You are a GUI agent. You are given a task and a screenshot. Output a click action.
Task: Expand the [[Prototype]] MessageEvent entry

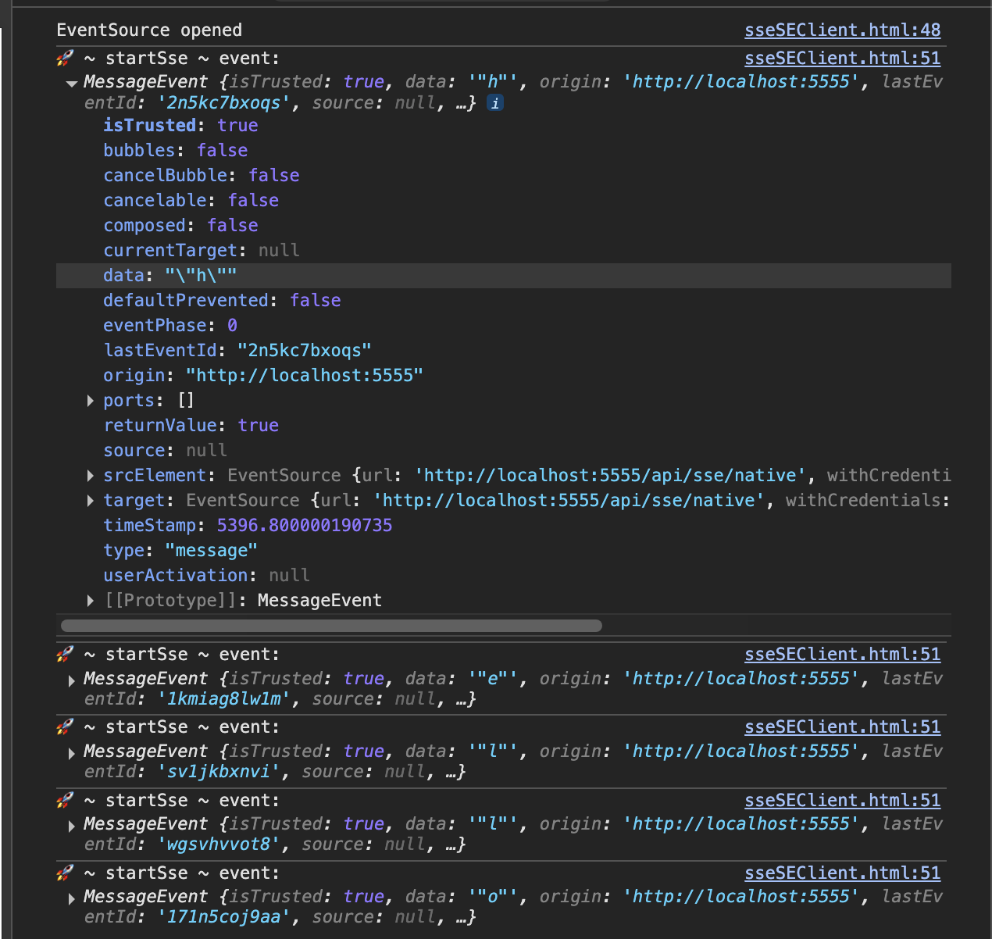pos(91,601)
